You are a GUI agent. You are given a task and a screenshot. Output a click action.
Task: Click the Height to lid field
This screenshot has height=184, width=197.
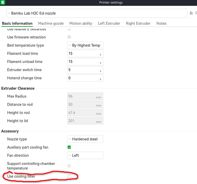click(85, 121)
